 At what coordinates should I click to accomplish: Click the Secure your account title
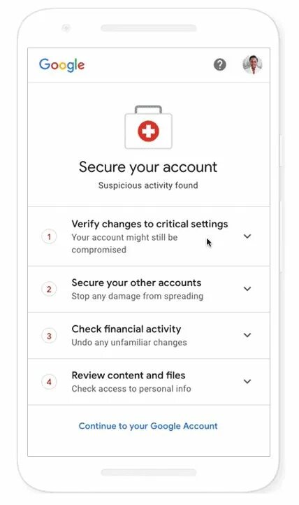[x=148, y=167]
